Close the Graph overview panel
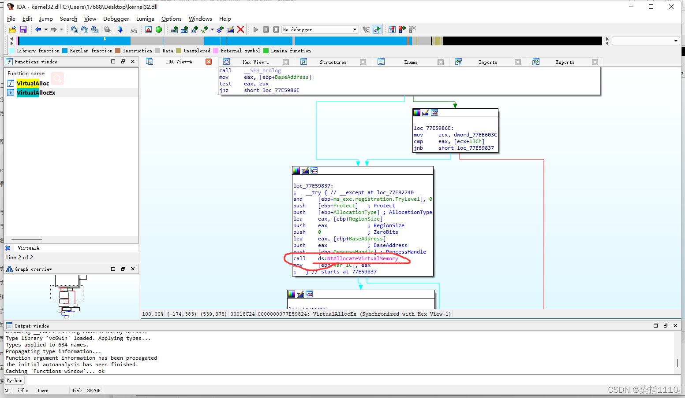 133,269
